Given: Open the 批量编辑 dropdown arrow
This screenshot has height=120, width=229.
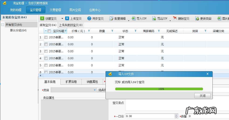Looking at the screenshot, I should (x=129, y=20).
